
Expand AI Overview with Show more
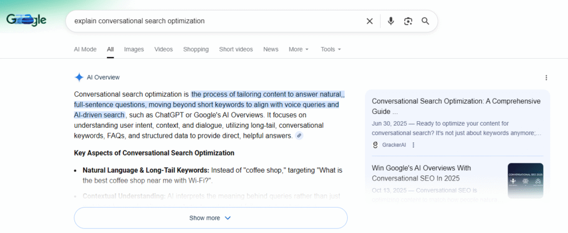(x=210, y=218)
